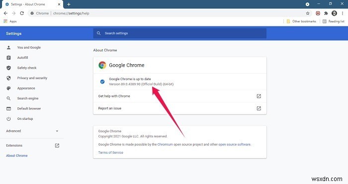Click the dropdown circle icon in title bar
The height and width of the screenshot is (184, 348).
tap(307, 4)
